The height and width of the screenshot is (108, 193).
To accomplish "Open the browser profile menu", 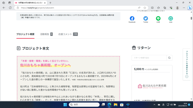I will point(177,8).
